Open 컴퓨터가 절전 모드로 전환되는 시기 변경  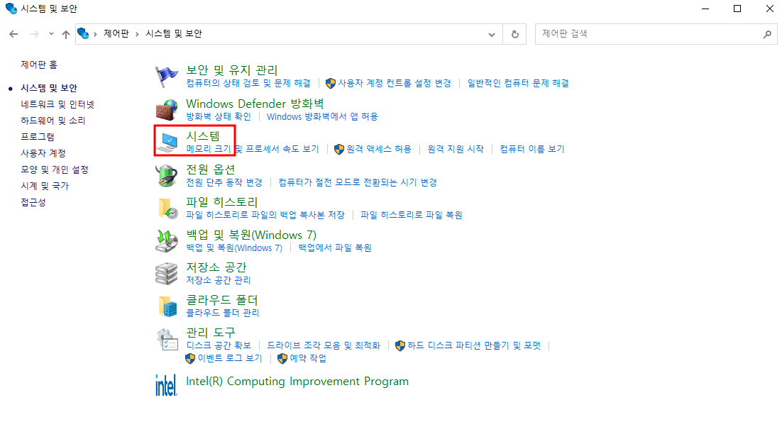tap(358, 182)
